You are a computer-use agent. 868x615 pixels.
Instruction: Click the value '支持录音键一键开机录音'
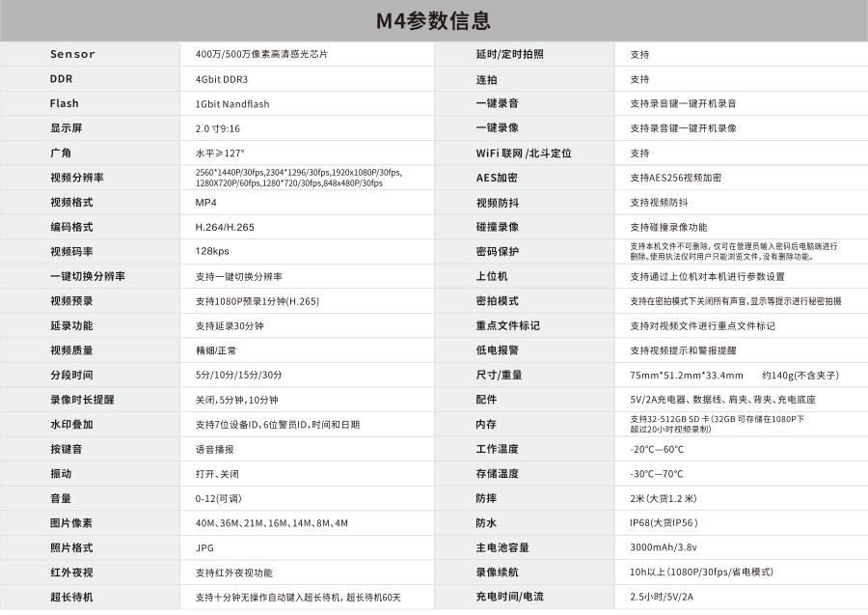click(x=683, y=103)
